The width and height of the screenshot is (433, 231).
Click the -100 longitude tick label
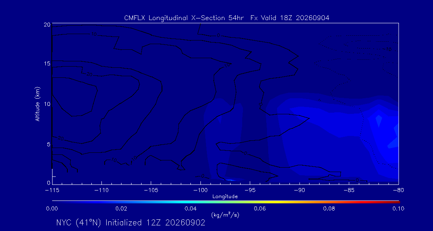point(200,190)
